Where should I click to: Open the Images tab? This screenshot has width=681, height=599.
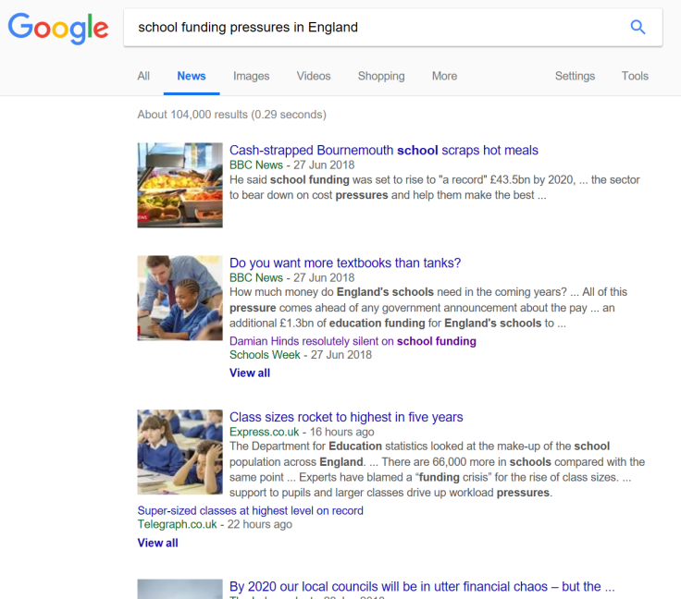click(251, 77)
